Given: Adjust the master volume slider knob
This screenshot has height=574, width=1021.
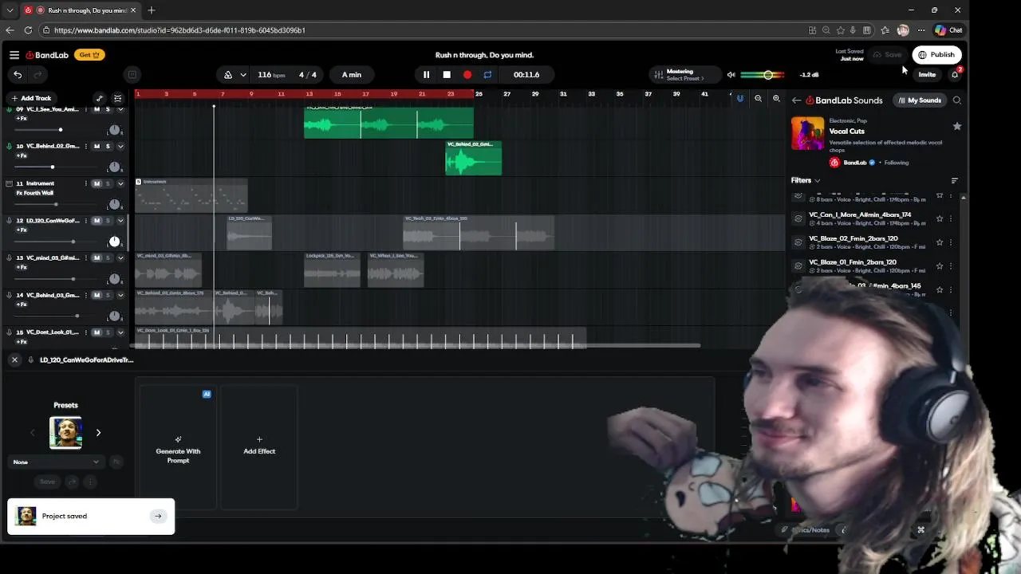Looking at the screenshot, I should click(768, 75).
